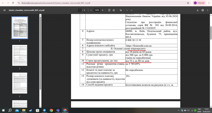
Task: Click the text 'від 53-х до 80-ти днів'
Action: (137, 61)
